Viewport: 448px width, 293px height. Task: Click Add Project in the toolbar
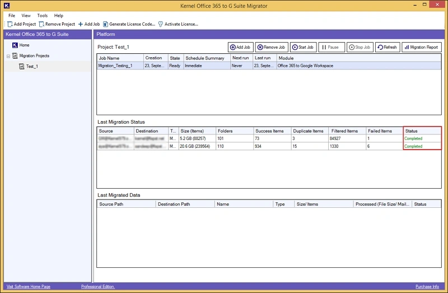[21, 24]
